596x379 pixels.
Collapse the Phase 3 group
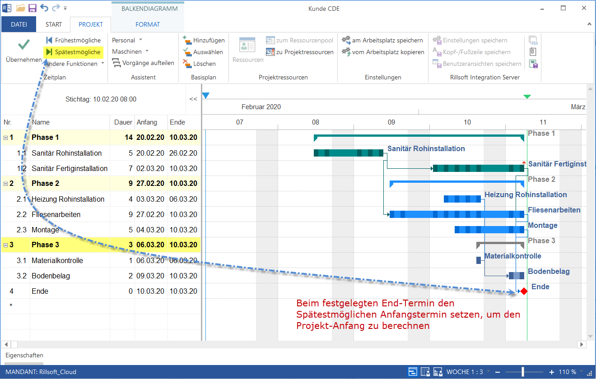[5, 245]
